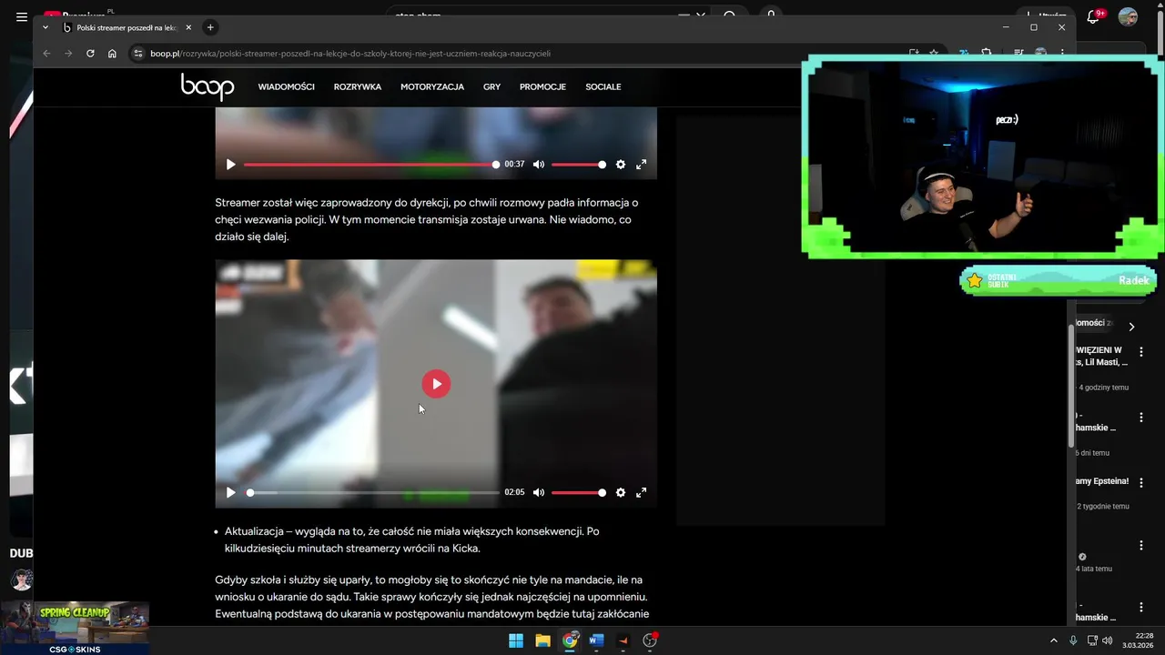Switch to Chrome on the taskbar
Image resolution: width=1165 pixels, height=655 pixels.
pos(570,640)
